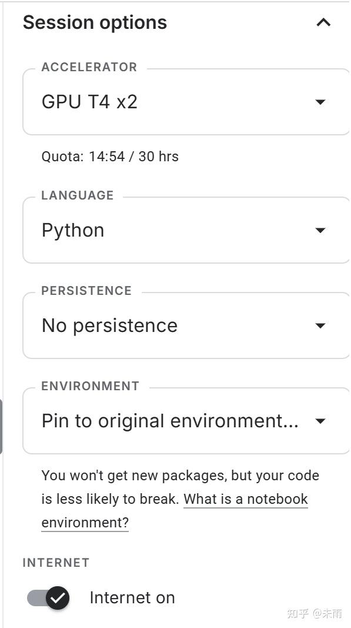Click the Session options heading
The image size is (351, 628).
94,22
